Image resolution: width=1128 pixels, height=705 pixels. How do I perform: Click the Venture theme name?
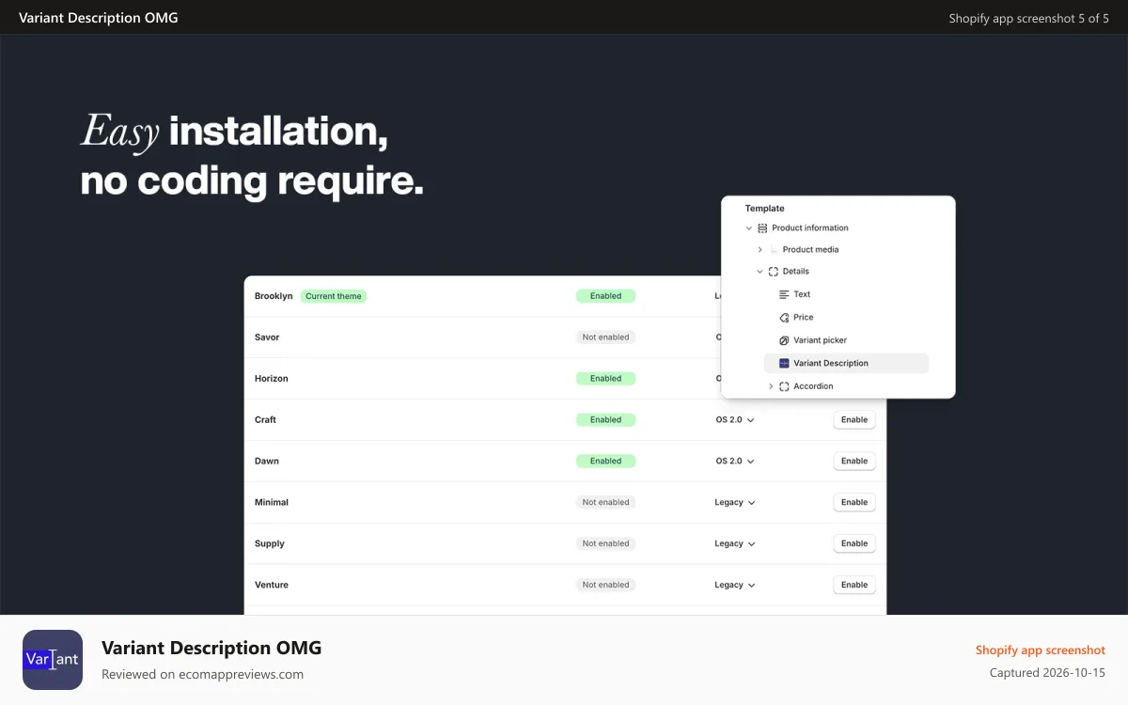(x=272, y=586)
